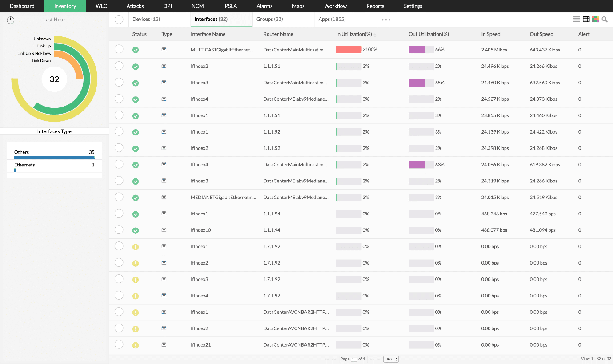Click the page number input field
This screenshot has width=613, height=364.
[x=354, y=359]
